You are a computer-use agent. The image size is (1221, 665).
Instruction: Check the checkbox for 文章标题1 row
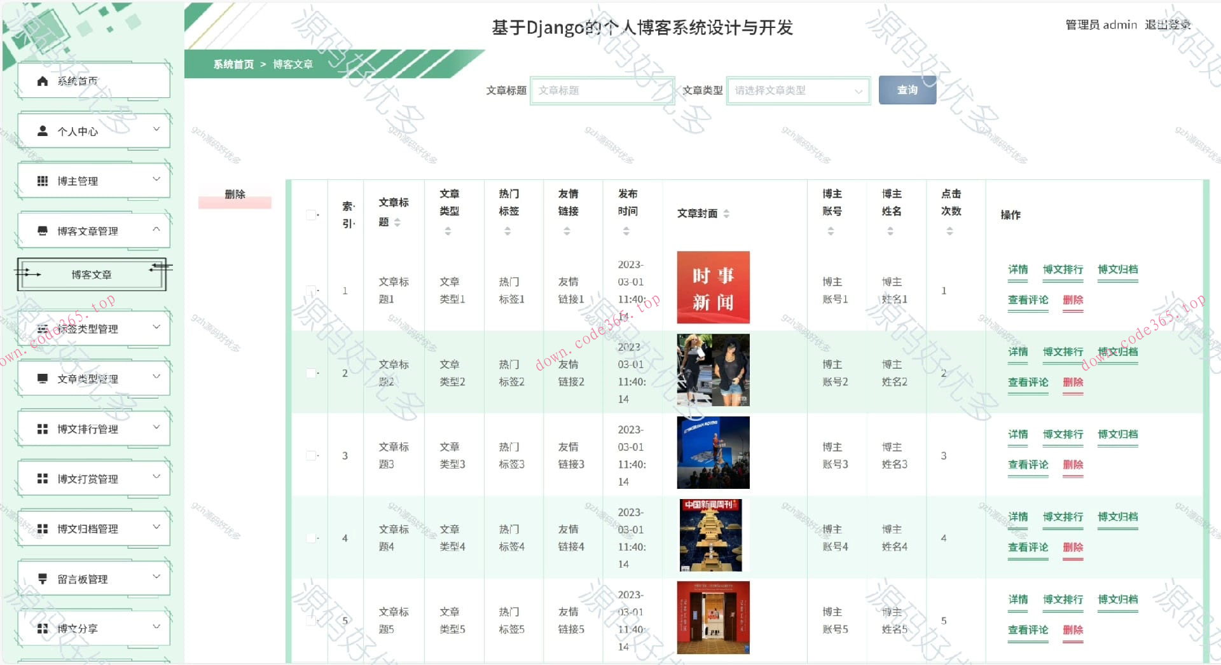(x=310, y=291)
